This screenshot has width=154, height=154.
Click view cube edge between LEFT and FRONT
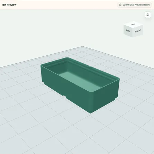(x=133, y=33)
